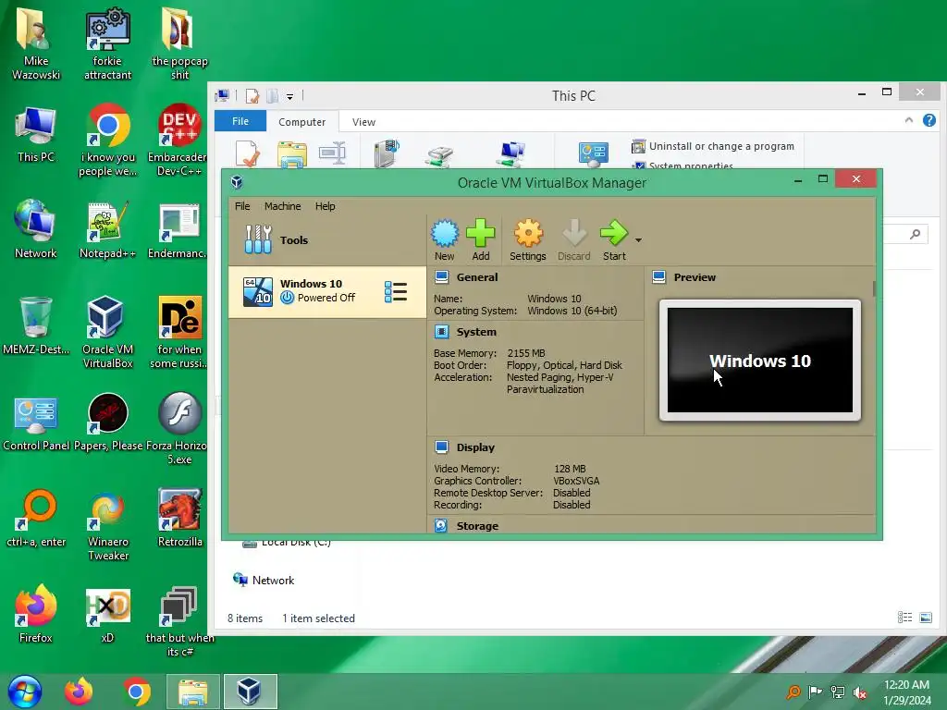
Task: Open This PC help question icon
Action: point(929,120)
